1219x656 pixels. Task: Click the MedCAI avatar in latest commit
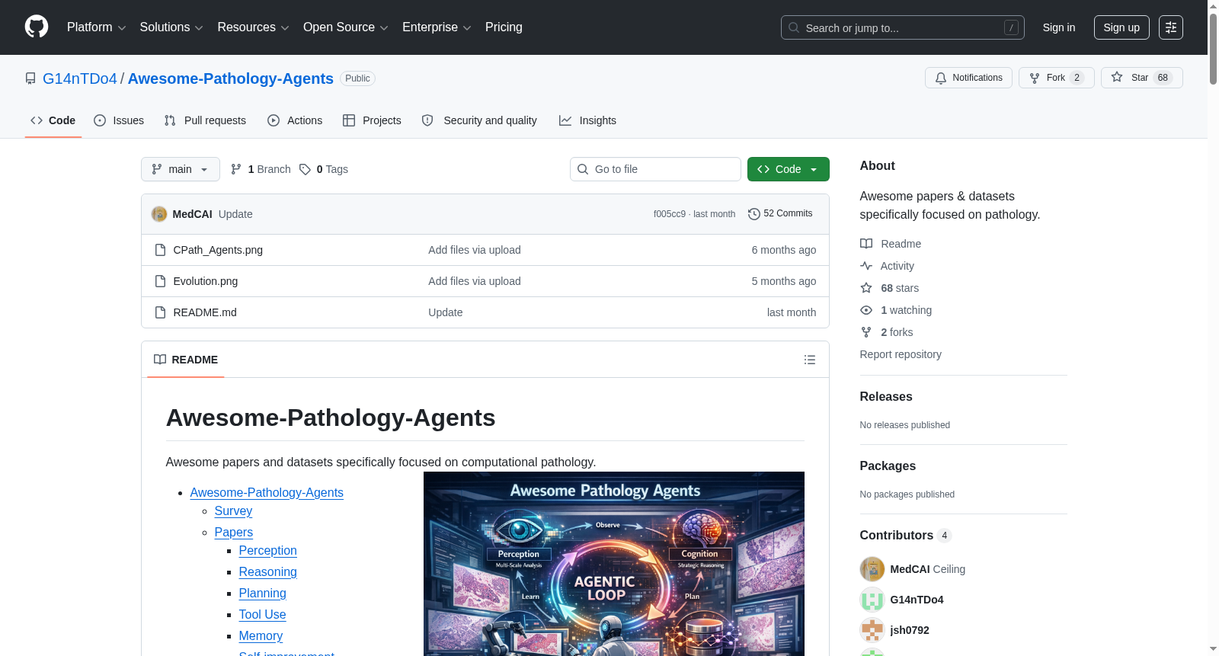pyautogui.click(x=159, y=214)
